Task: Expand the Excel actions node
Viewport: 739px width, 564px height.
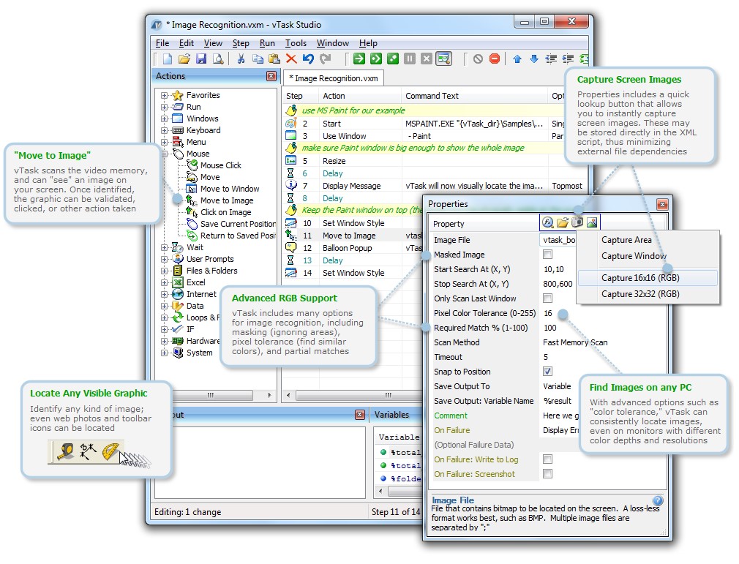Action: pyautogui.click(x=164, y=282)
